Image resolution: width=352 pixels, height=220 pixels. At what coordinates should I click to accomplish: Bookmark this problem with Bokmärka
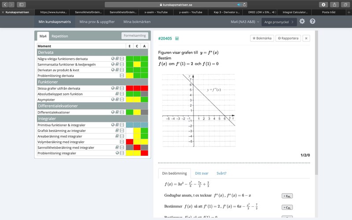(261, 38)
